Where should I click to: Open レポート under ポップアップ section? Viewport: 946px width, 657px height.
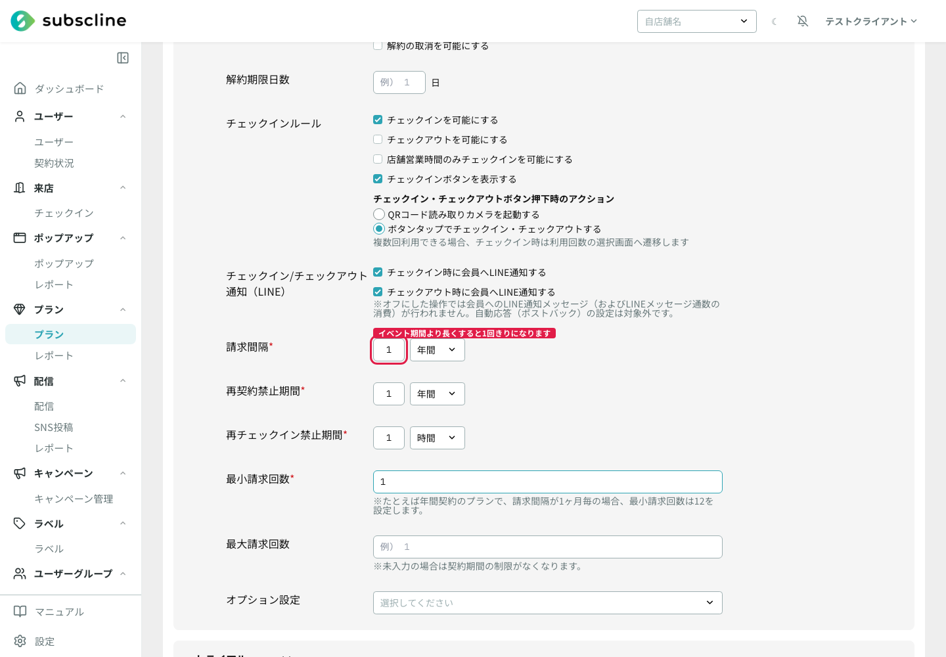[x=54, y=284]
